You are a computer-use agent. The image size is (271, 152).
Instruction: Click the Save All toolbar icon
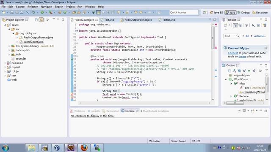[x=17, y=12]
